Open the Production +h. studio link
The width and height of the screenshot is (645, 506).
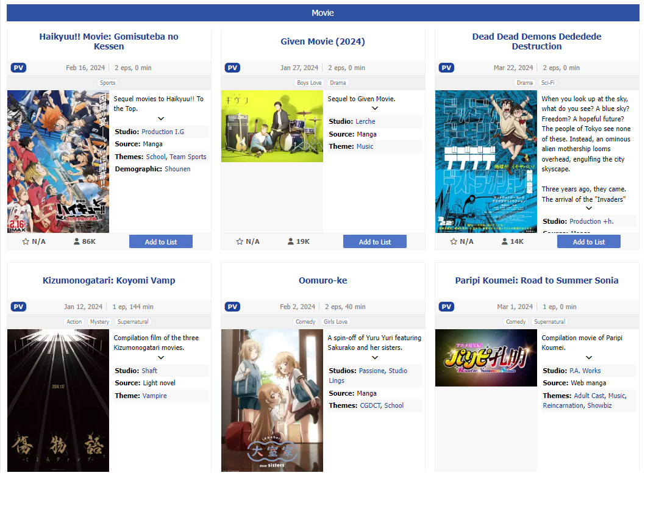(x=591, y=221)
